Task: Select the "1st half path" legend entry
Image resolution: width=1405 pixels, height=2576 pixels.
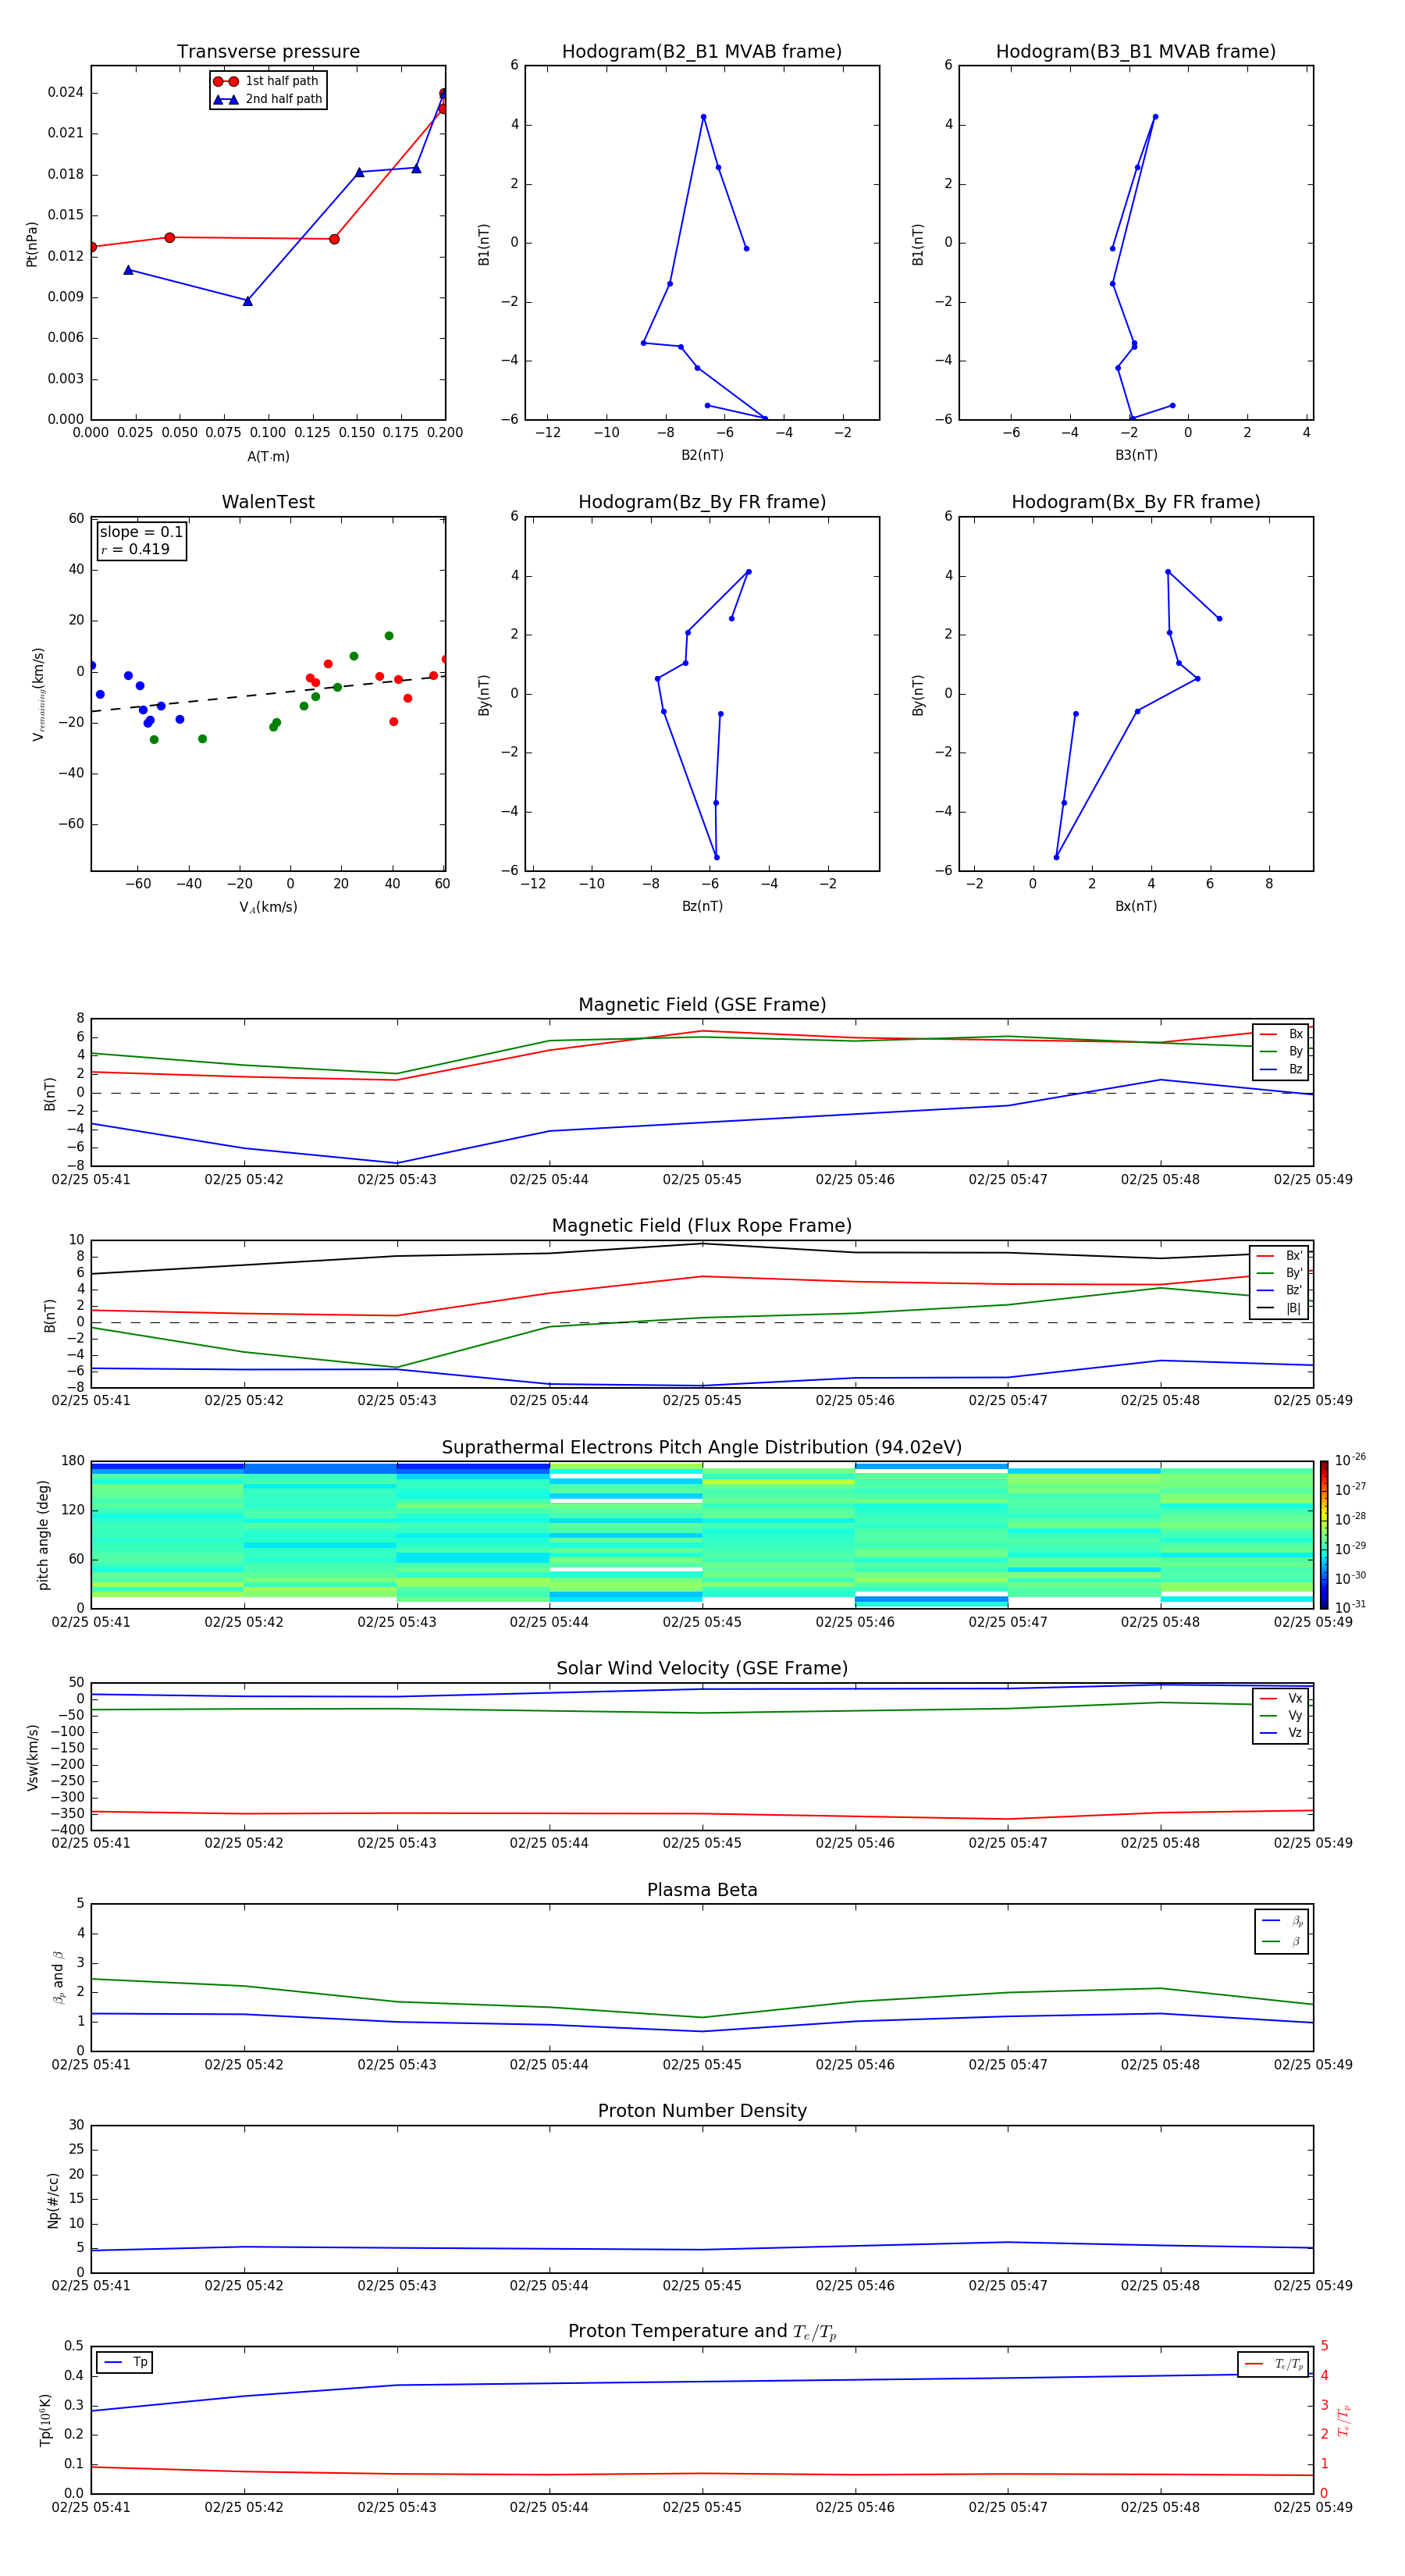Action: [x=267, y=81]
